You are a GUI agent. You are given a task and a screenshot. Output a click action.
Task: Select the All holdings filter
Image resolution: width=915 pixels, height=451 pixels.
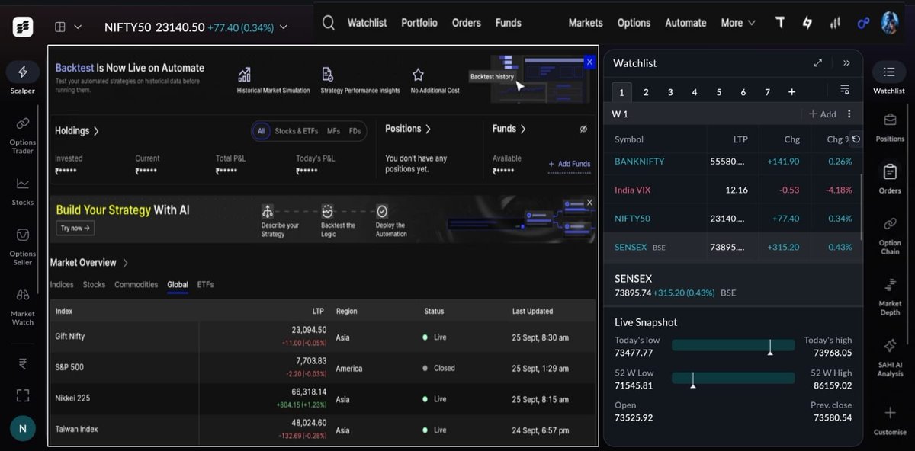pyautogui.click(x=262, y=131)
